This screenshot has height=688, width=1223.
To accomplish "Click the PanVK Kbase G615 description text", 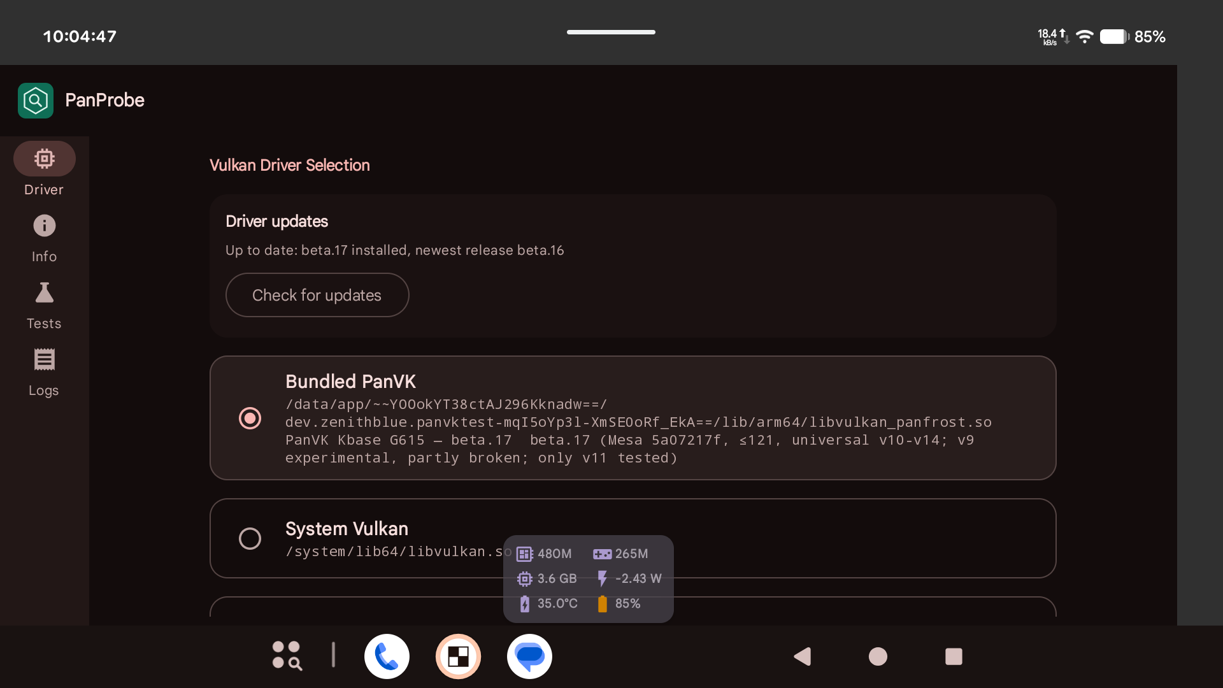I will (629, 449).
